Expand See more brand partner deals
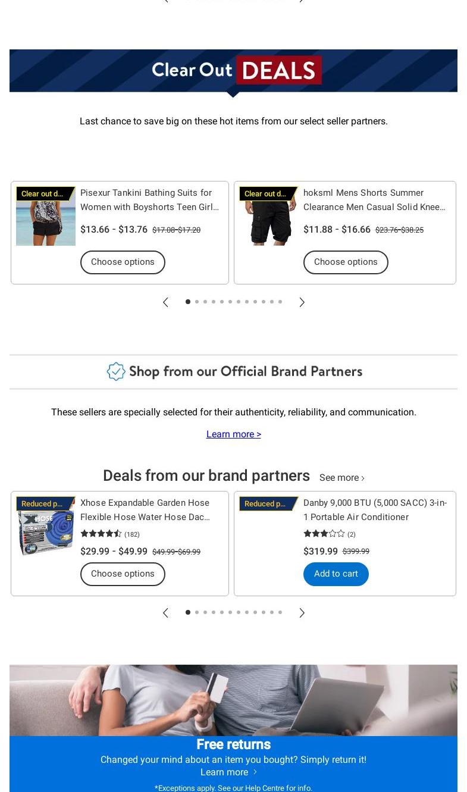467x792 pixels. click(x=341, y=478)
